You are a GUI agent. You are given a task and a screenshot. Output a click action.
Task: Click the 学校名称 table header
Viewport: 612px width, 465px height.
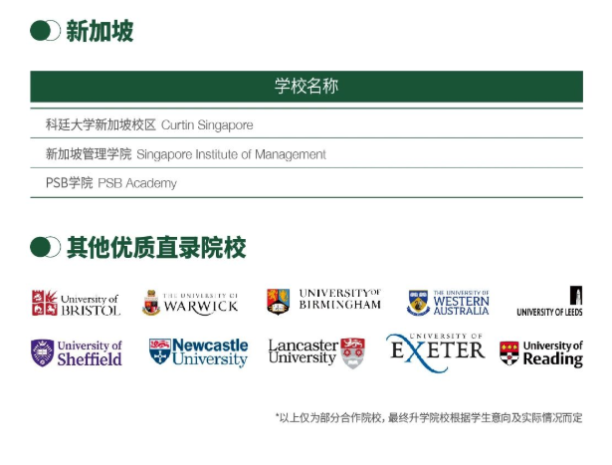pyautogui.click(x=306, y=87)
